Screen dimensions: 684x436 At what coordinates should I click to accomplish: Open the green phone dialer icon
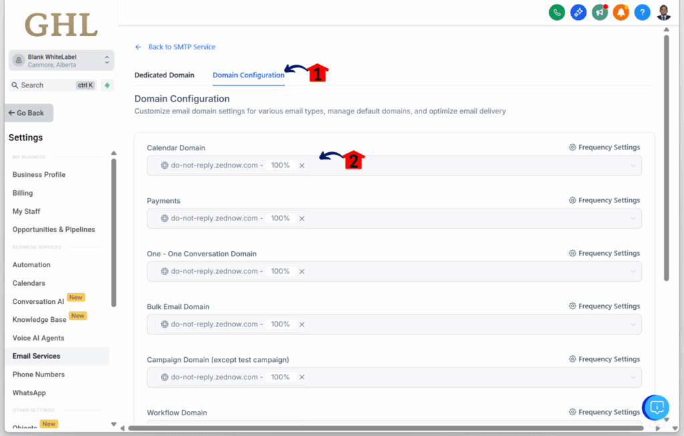pyautogui.click(x=556, y=12)
